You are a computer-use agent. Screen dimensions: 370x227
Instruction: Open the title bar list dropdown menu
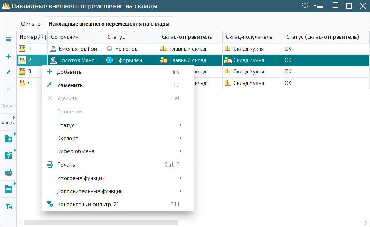(318, 6)
